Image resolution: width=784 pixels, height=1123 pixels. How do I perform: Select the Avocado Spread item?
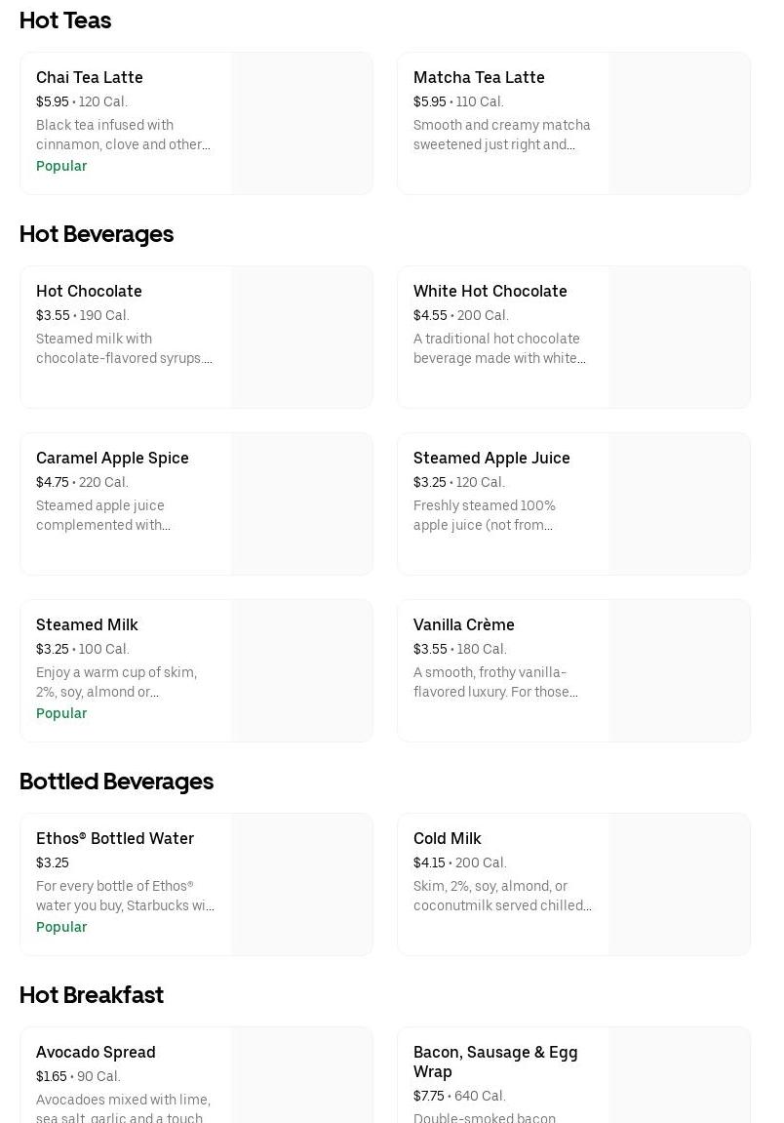coord(96,1053)
